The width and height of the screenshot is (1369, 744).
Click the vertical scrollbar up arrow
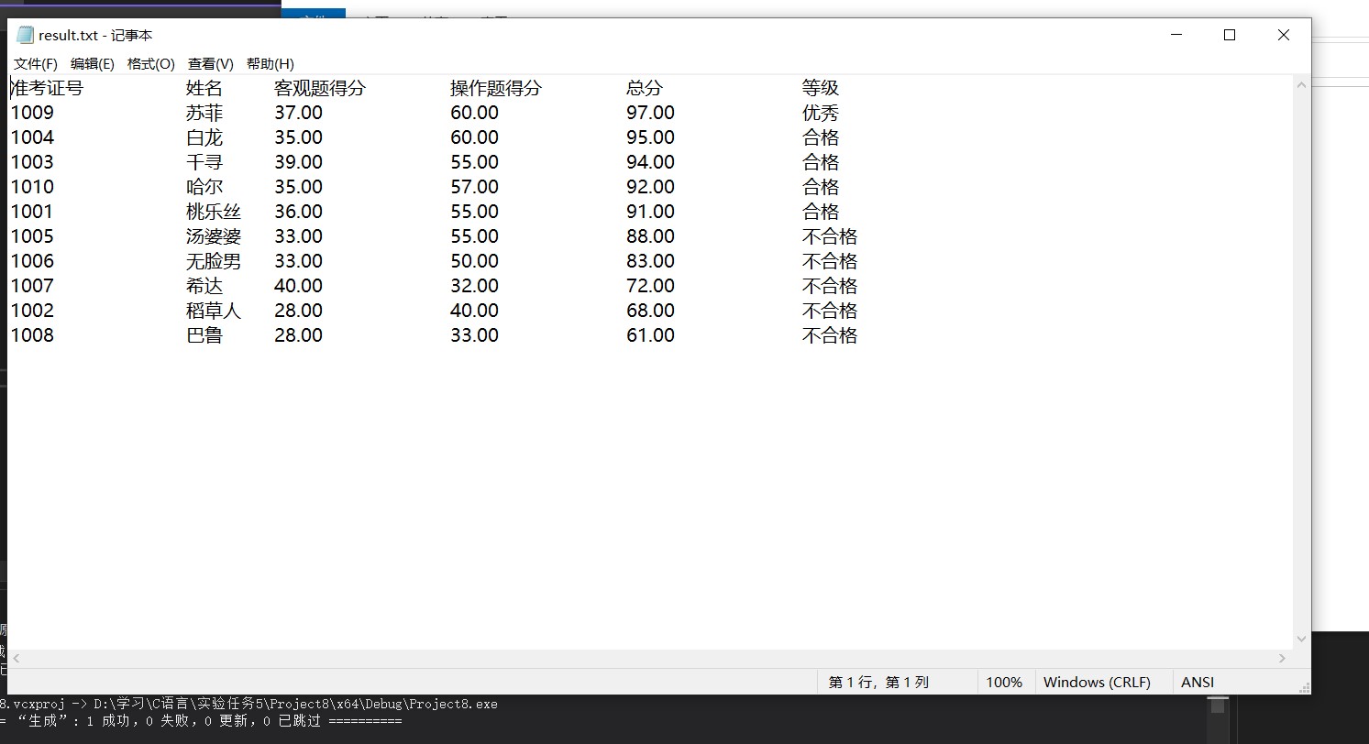point(1301,85)
